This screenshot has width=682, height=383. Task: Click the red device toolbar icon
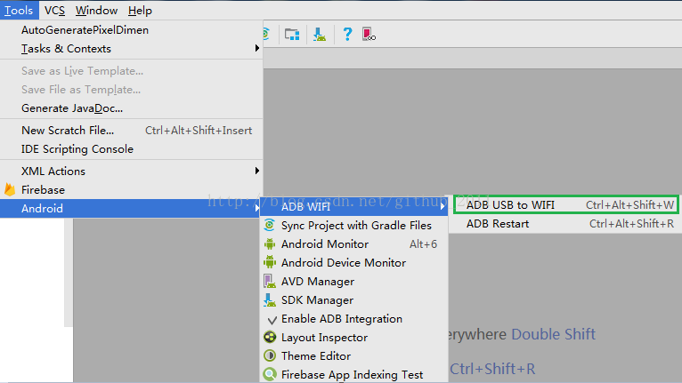tap(369, 35)
